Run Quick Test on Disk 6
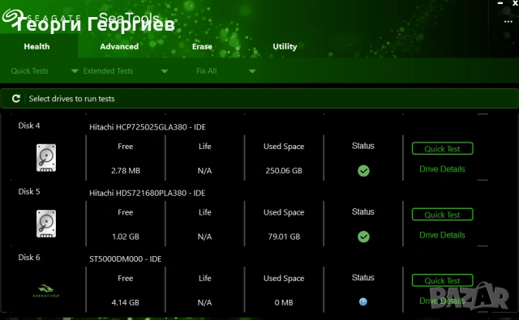 coord(442,280)
